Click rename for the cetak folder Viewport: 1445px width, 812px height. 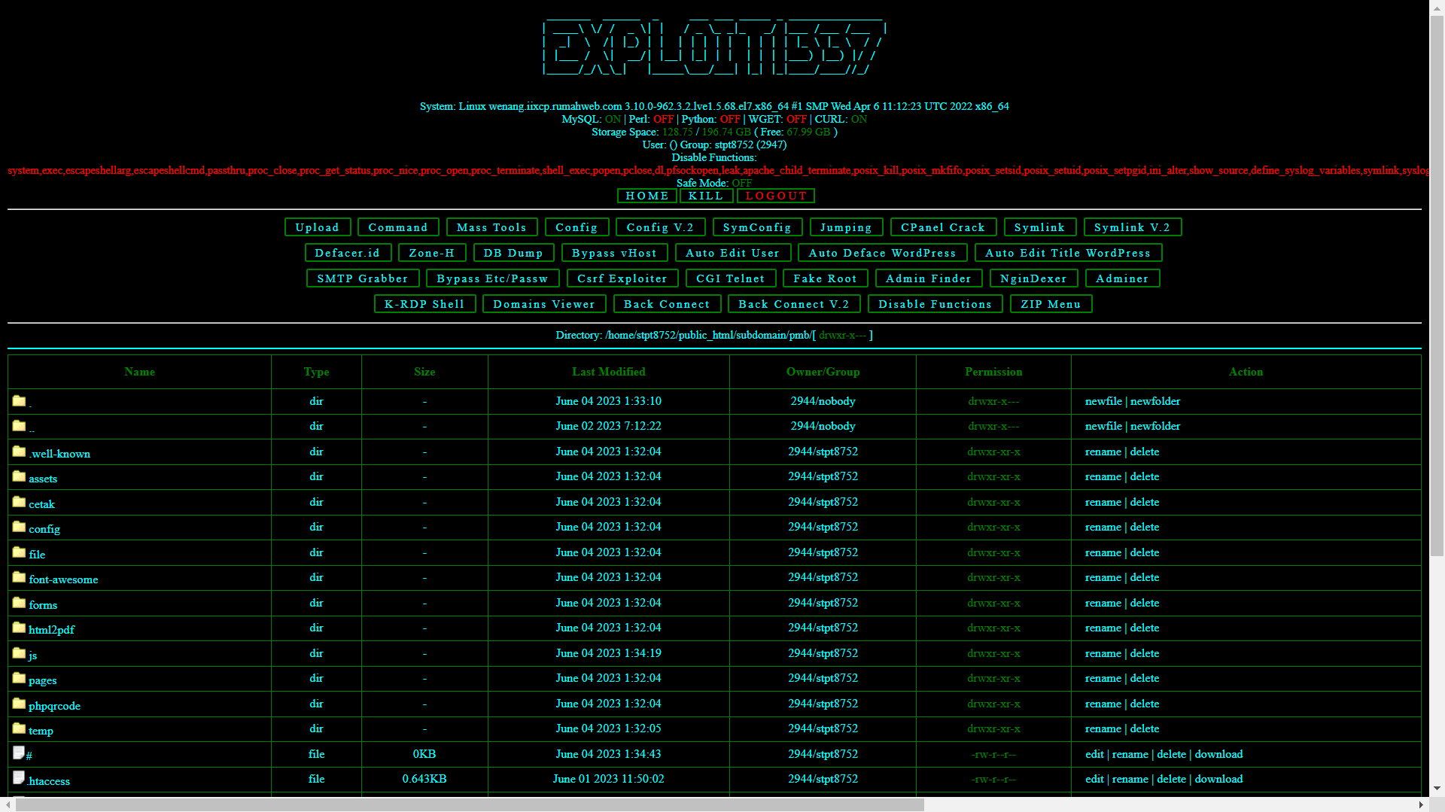(1103, 502)
